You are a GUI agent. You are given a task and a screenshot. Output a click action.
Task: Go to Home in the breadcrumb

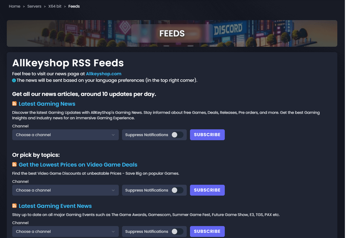coord(15,6)
